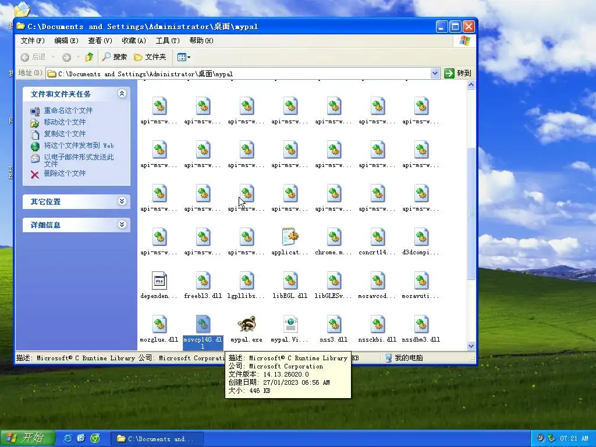Open the Views dropdown button
Viewport: 596px width, 447px height.
click(183, 57)
